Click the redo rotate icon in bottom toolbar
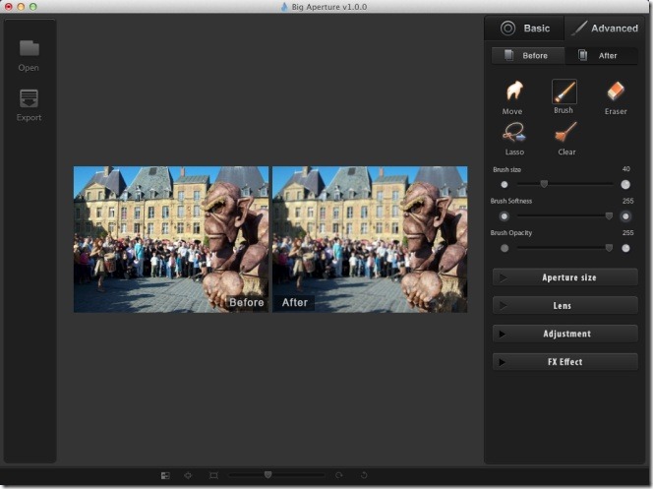Image resolution: width=653 pixels, height=489 pixels. 339,475
